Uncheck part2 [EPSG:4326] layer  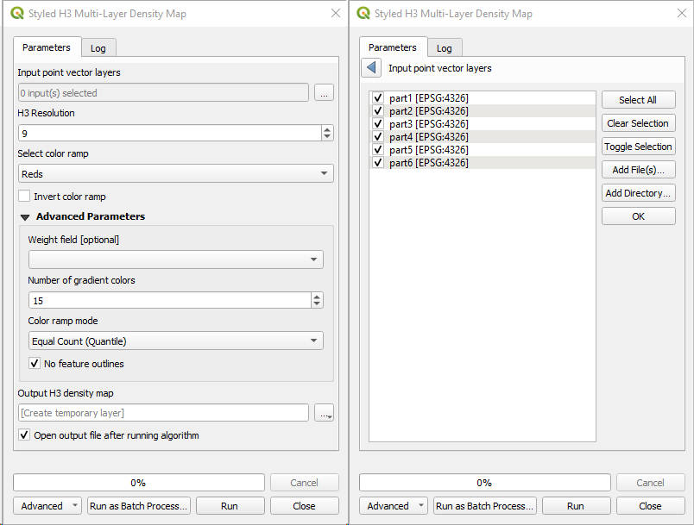click(377, 110)
